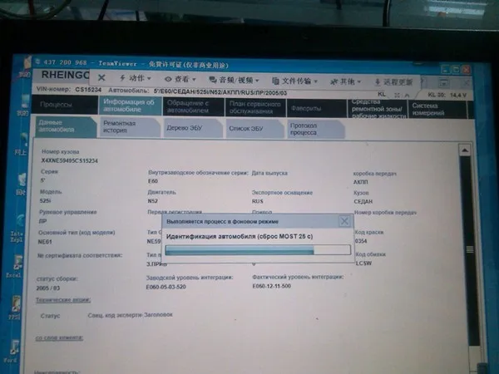Click the gearbox value АКПП

coord(361,182)
